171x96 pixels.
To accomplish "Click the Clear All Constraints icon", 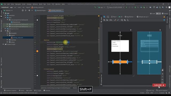I will coord(115,20).
